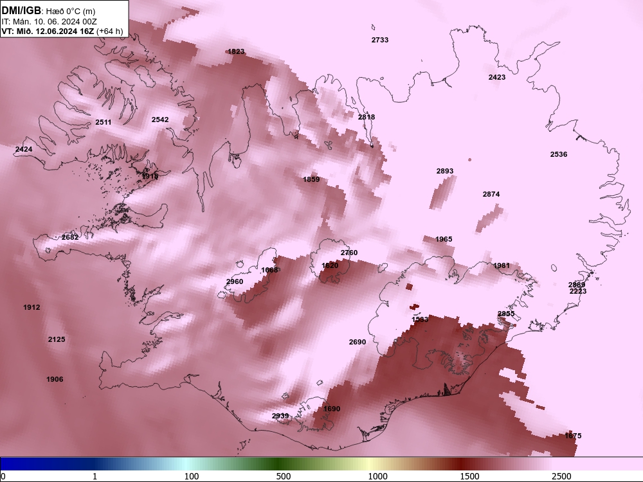643x482 pixels.
Task: Click the 2690 height label
Action: tap(357, 342)
